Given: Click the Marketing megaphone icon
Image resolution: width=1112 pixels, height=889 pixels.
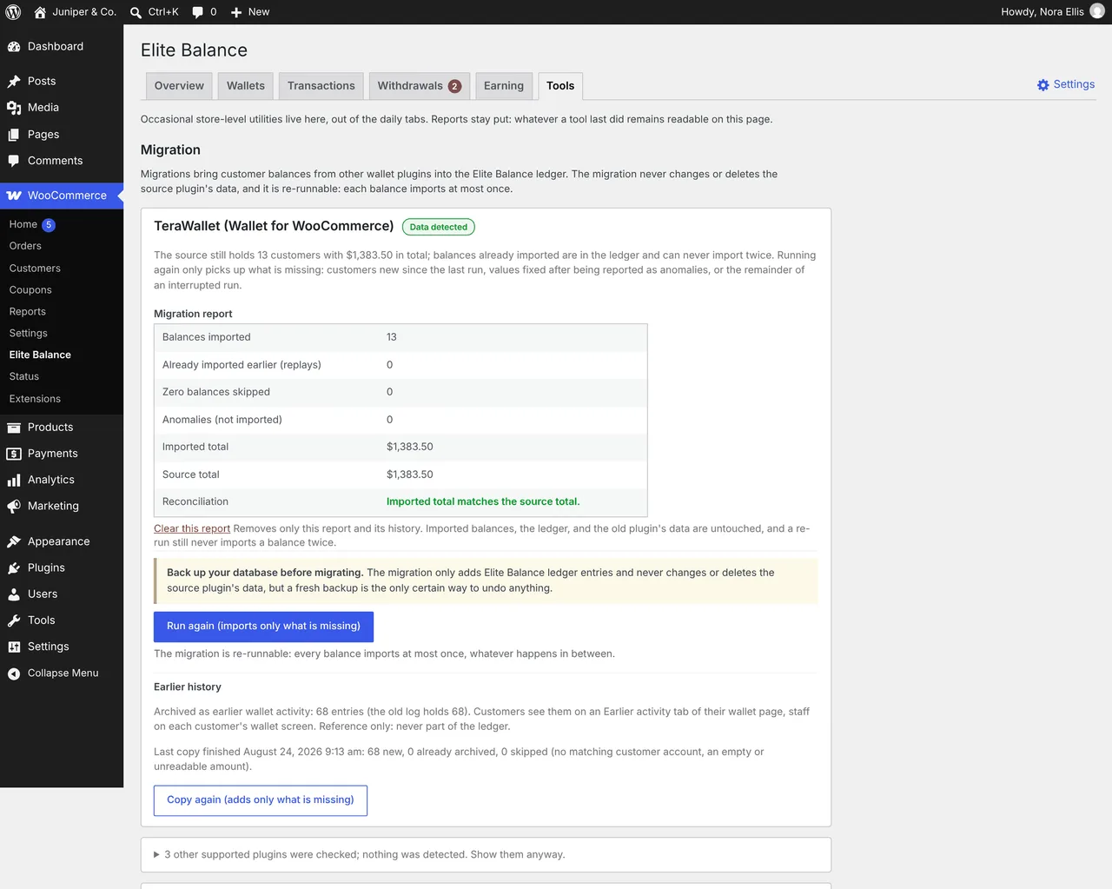Looking at the screenshot, I should tap(14, 506).
